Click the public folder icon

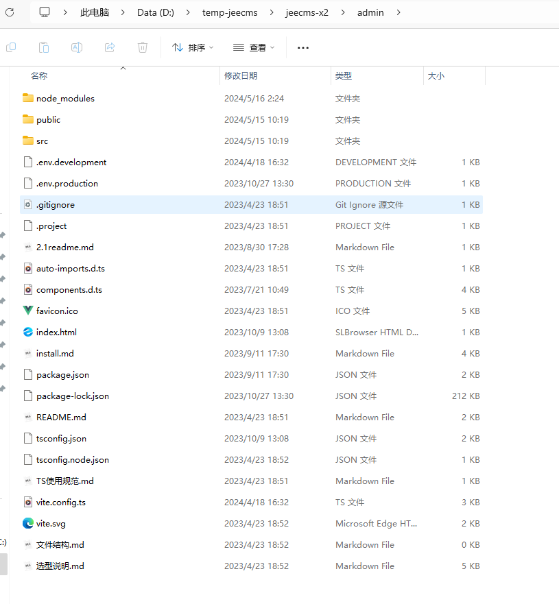(27, 119)
